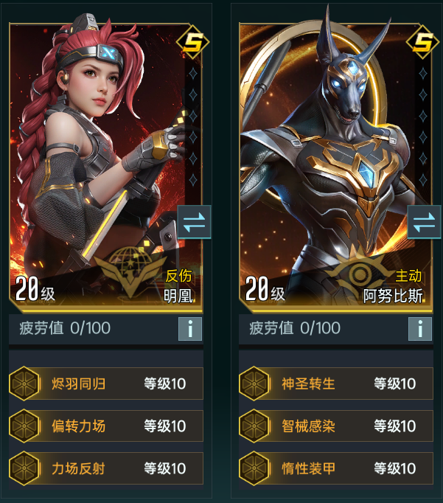The image size is (443, 503).
Task: Click the 惰性装甲 skill hexagon icon
Action: click(x=254, y=468)
